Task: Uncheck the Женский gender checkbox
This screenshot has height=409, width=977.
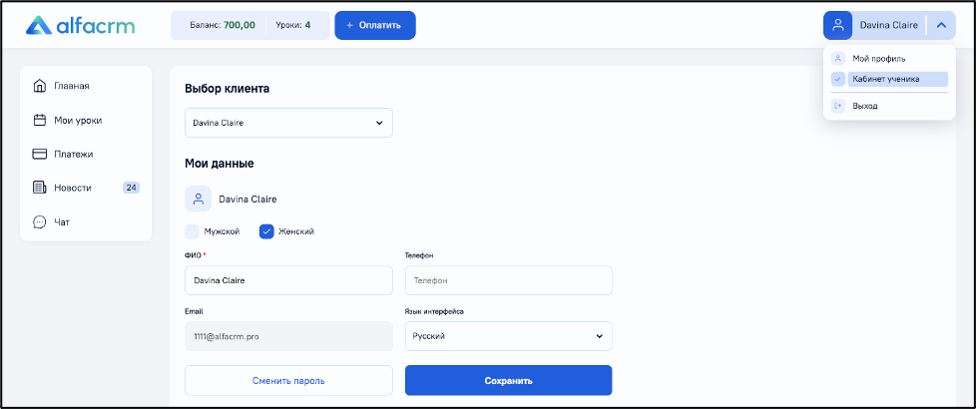Action: click(x=266, y=231)
